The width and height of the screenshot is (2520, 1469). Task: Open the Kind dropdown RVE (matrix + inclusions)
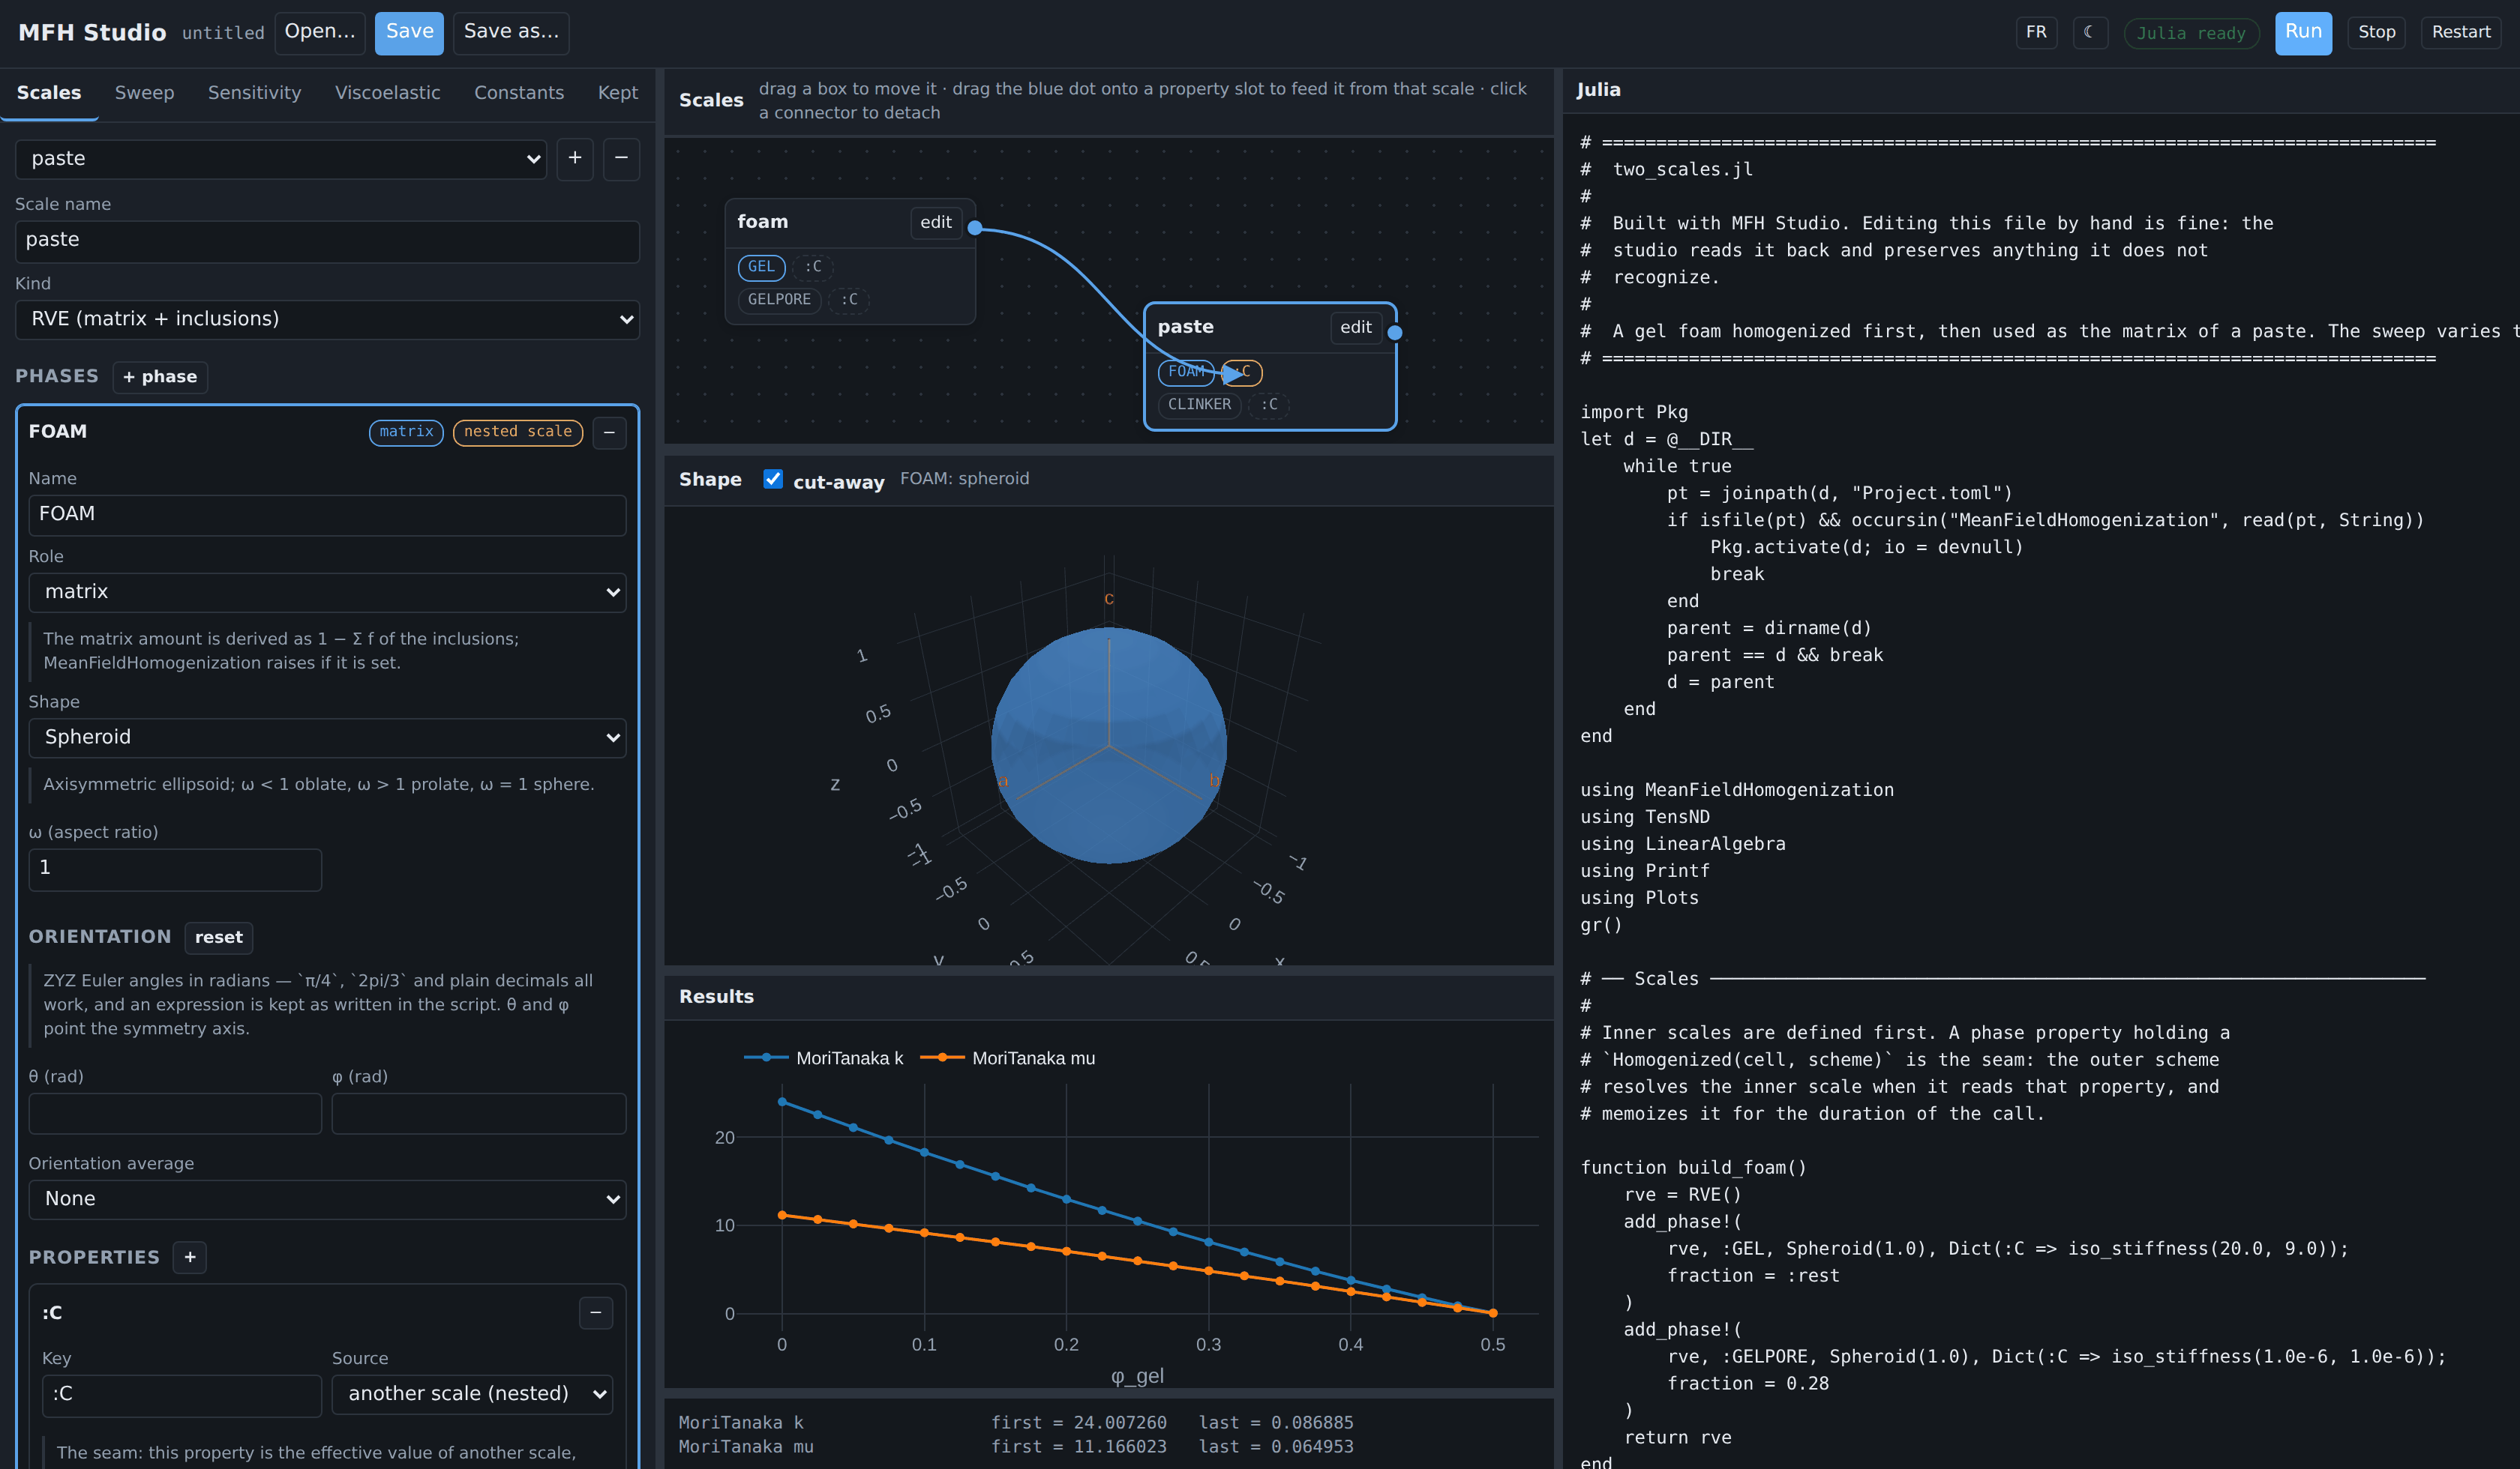[x=327, y=320]
